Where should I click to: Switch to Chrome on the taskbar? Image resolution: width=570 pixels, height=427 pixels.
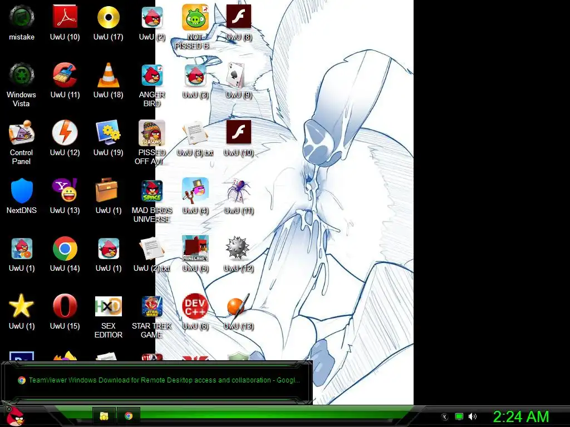tap(129, 416)
